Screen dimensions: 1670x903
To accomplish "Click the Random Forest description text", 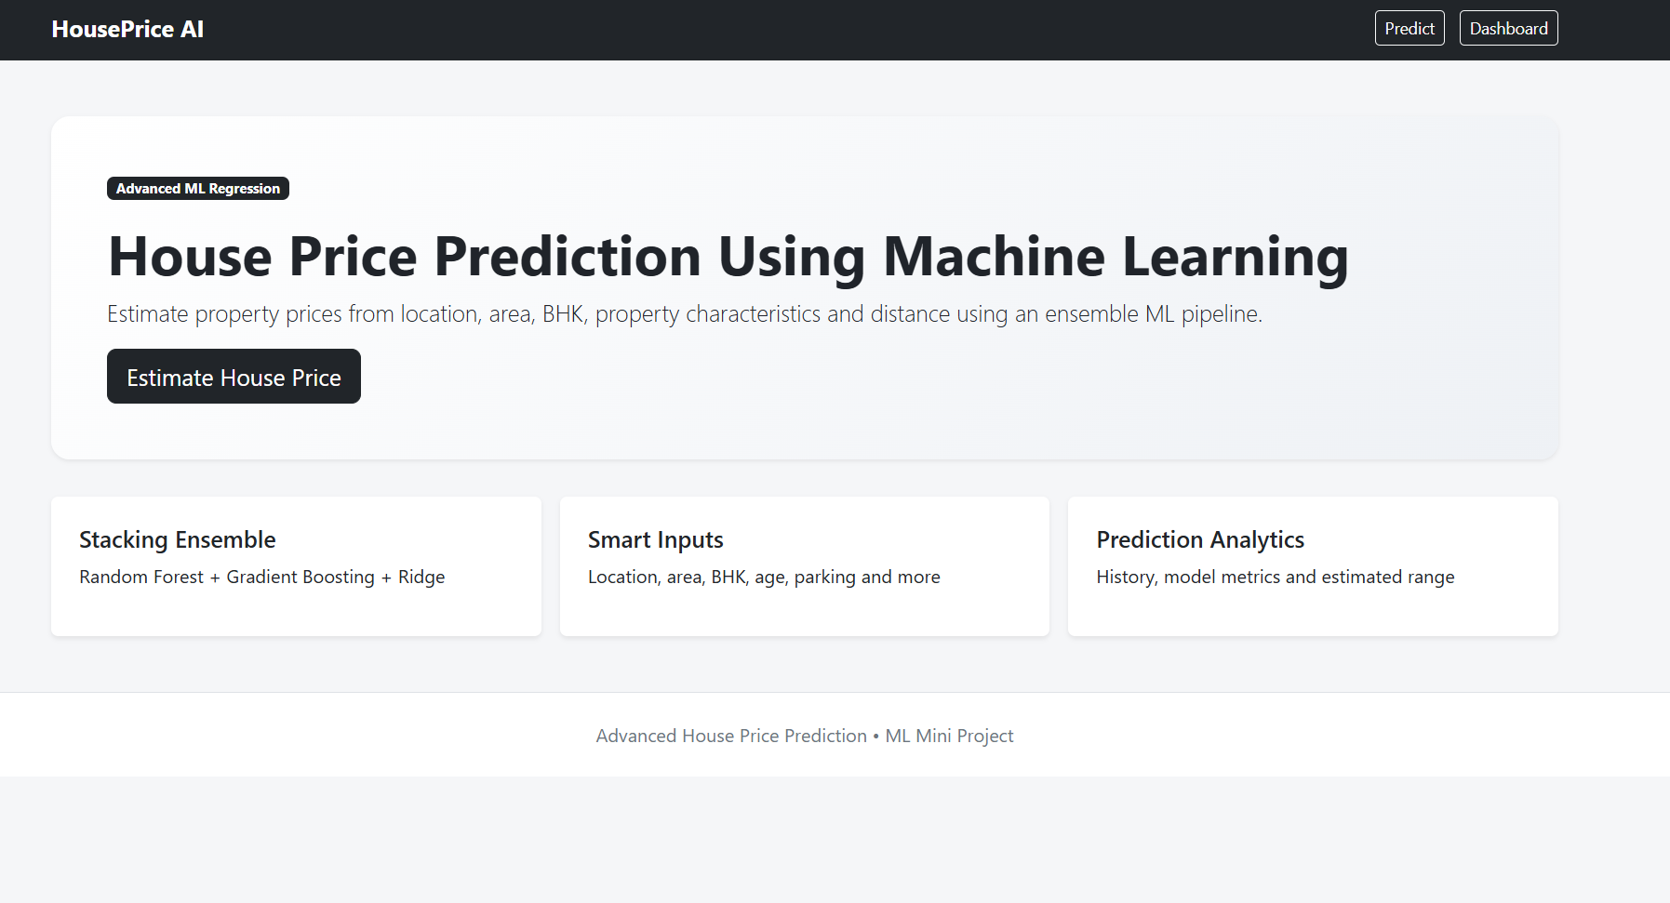I will tap(262, 577).
